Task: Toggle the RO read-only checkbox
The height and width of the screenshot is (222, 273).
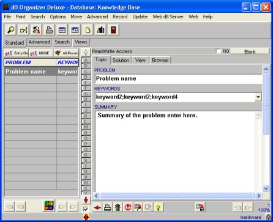Action: coord(219,51)
